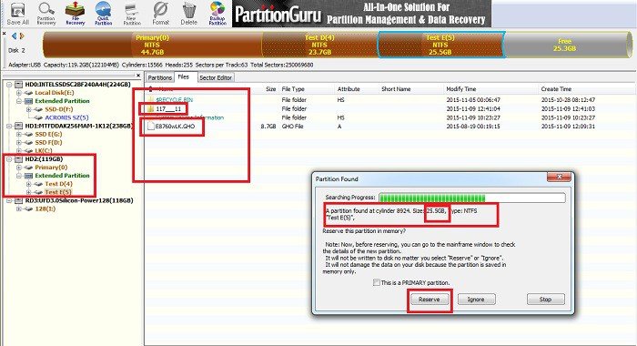637x346 pixels.
Task: Click the Delete partition trash icon
Action: [x=189, y=14]
